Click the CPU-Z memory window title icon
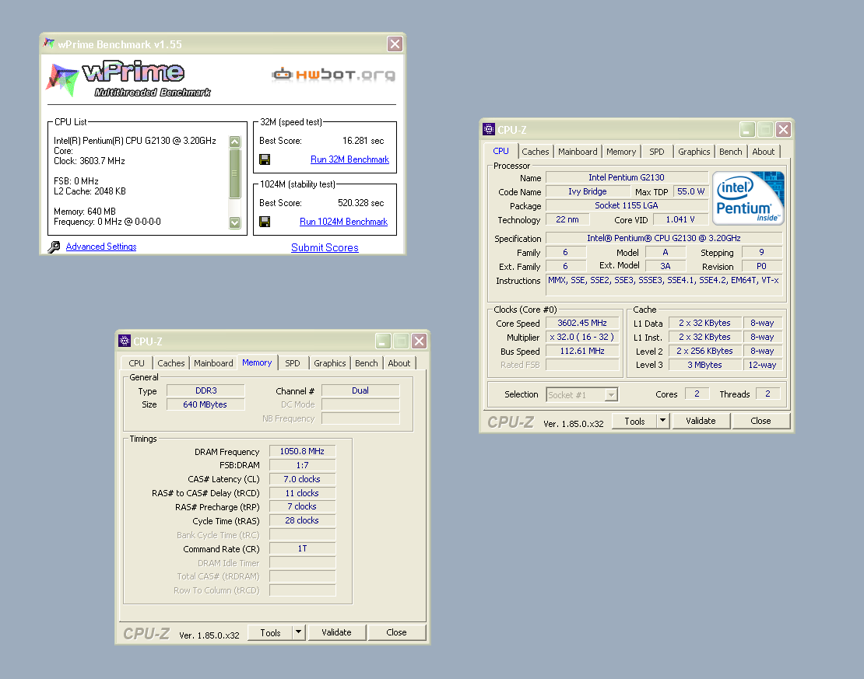Viewport: 864px width, 679px height. 125,341
